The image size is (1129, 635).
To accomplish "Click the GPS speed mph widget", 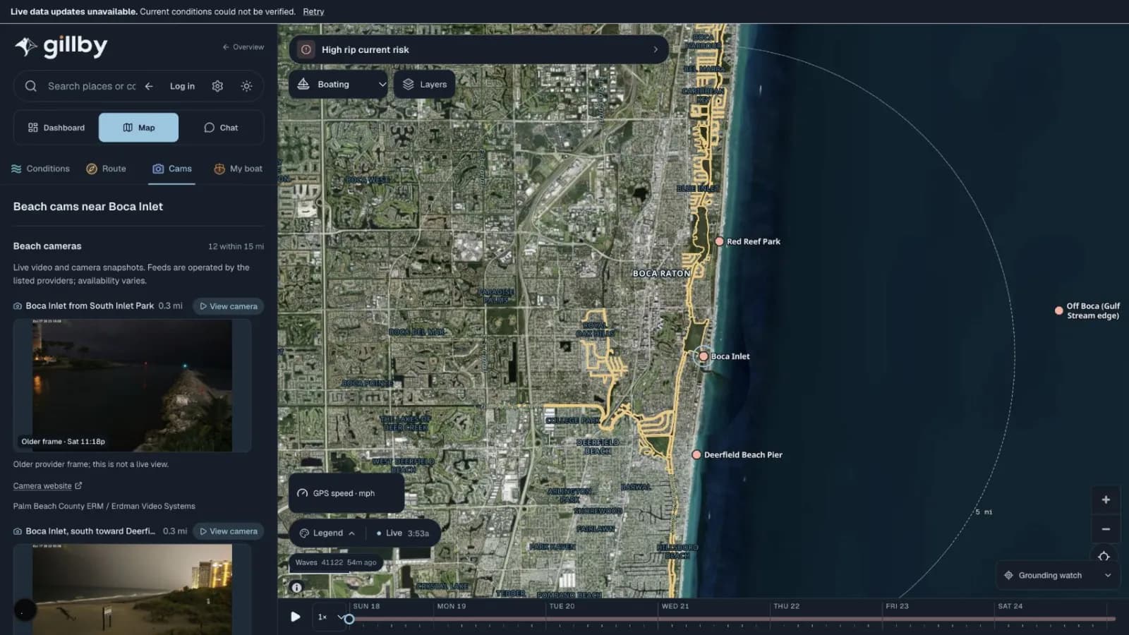I will [346, 493].
